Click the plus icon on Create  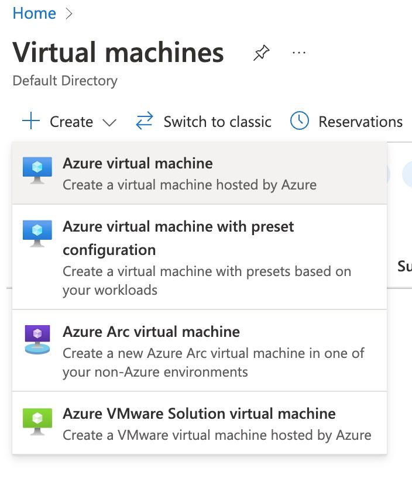point(30,120)
